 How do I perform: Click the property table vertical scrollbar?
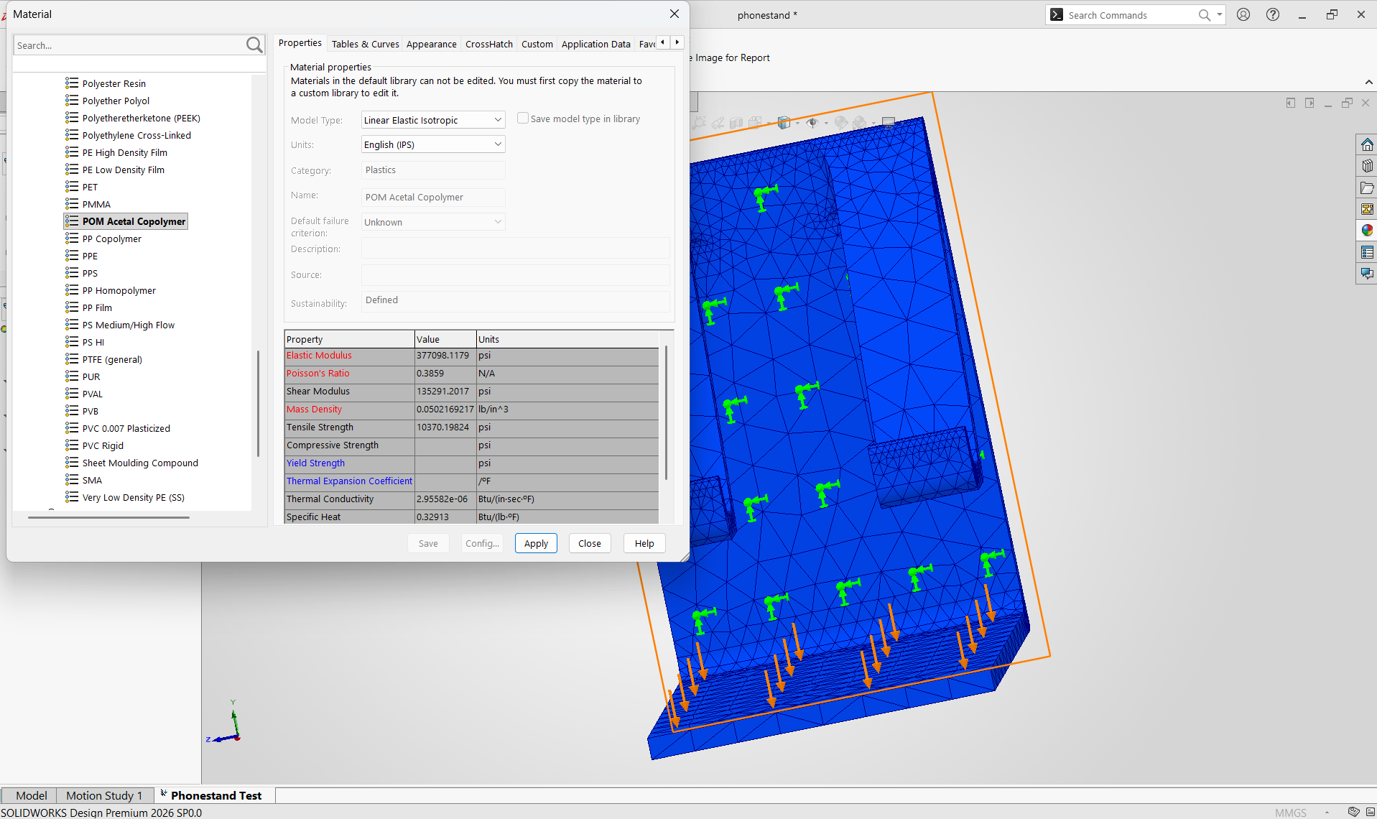click(667, 413)
